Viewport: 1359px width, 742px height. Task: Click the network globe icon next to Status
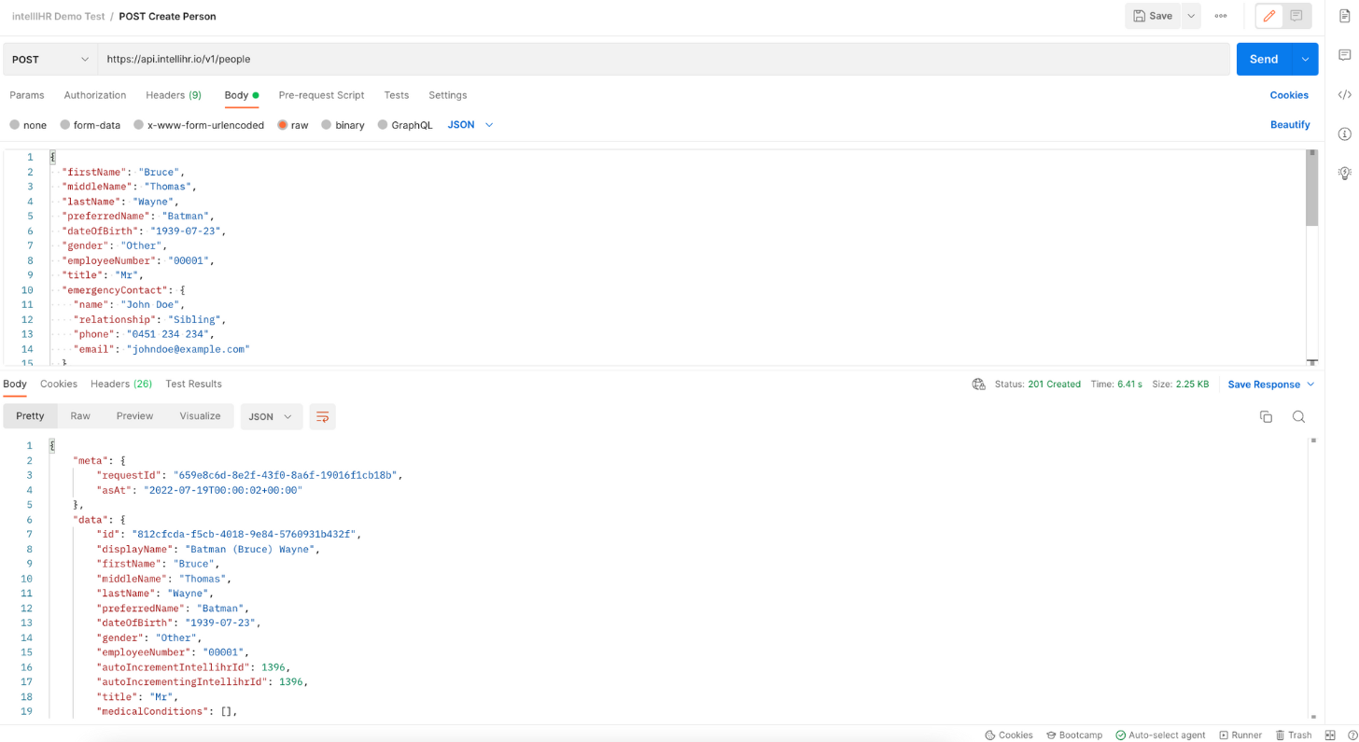(x=978, y=385)
